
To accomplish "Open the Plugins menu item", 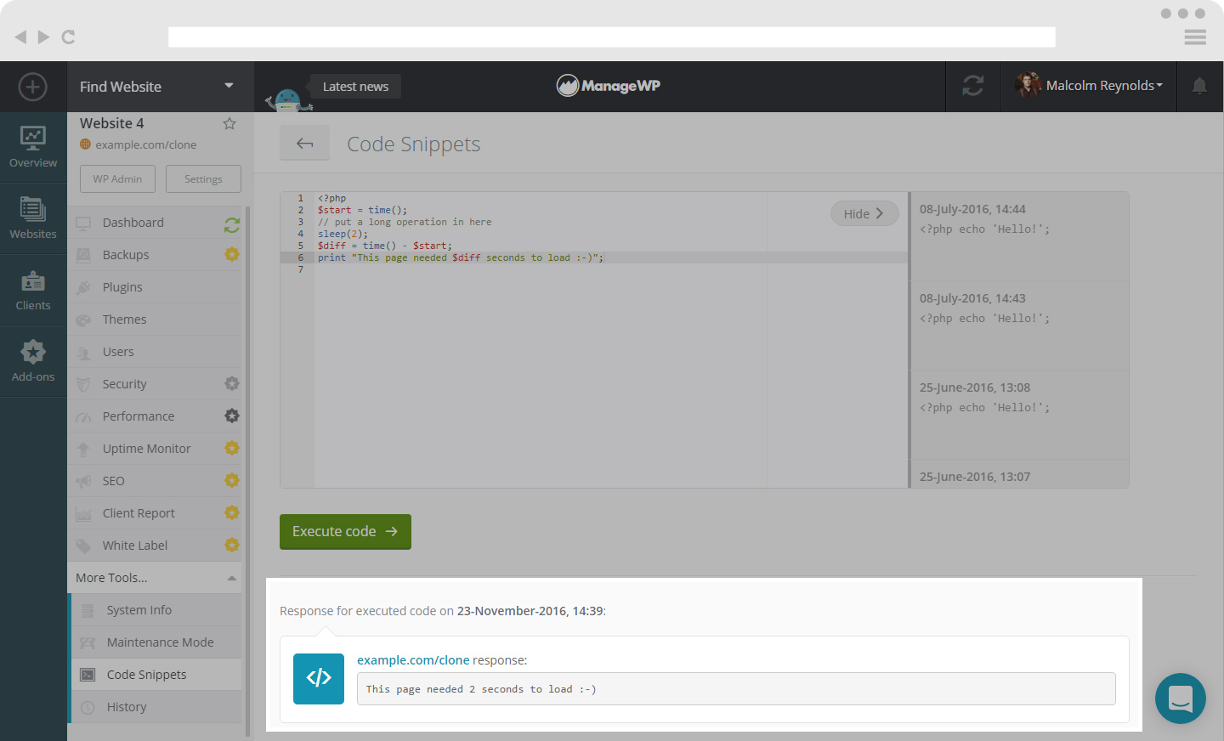I will 122,287.
